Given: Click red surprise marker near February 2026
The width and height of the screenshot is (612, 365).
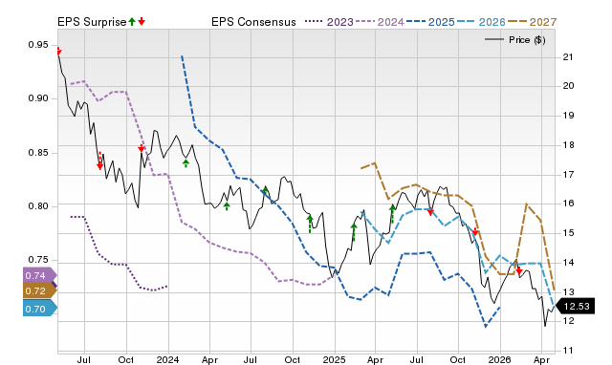Looking at the screenshot, I should point(519,270).
